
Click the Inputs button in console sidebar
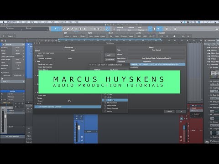(x=29, y=136)
